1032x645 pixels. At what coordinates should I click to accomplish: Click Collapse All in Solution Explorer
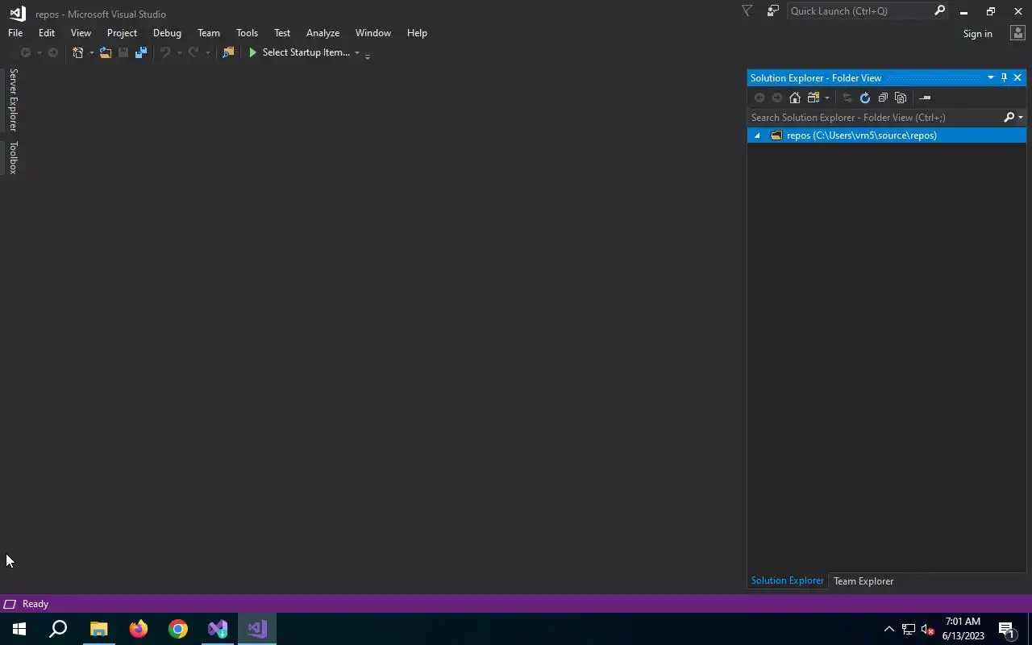[883, 98]
